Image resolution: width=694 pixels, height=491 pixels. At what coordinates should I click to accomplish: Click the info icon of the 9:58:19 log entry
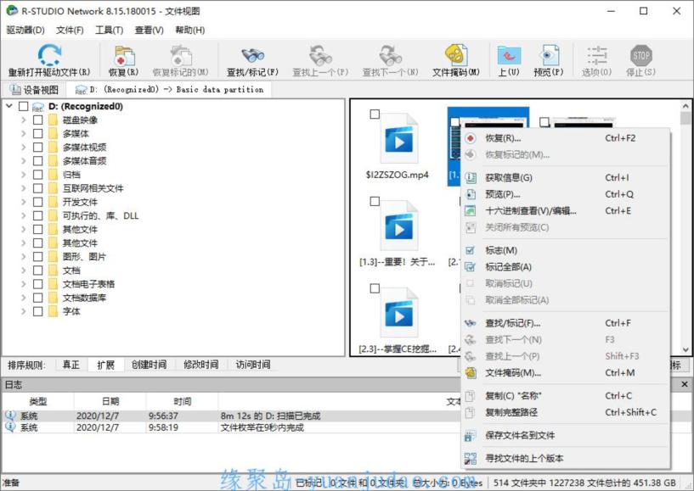10,427
